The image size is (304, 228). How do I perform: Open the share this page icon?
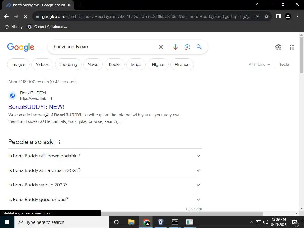(x=257, y=17)
